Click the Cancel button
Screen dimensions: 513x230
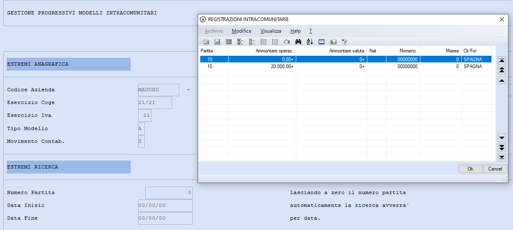coord(495,169)
